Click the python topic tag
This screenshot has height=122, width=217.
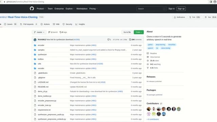150,44
